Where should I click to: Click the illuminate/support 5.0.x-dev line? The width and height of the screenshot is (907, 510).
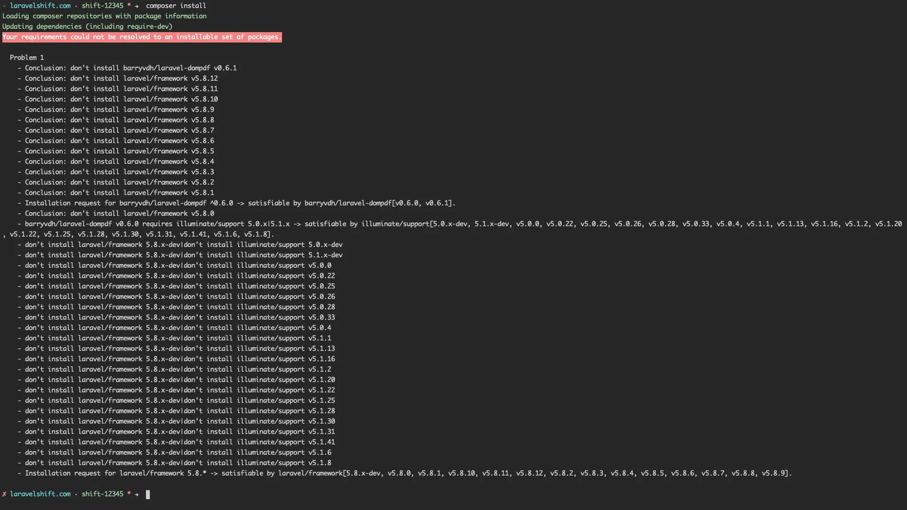click(x=184, y=245)
